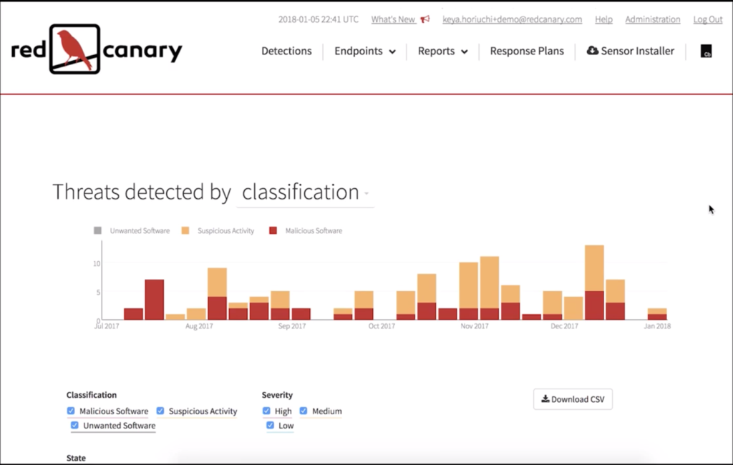
Task: Click the Carbon Black Cb icon
Action: pyautogui.click(x=707, y=52)
